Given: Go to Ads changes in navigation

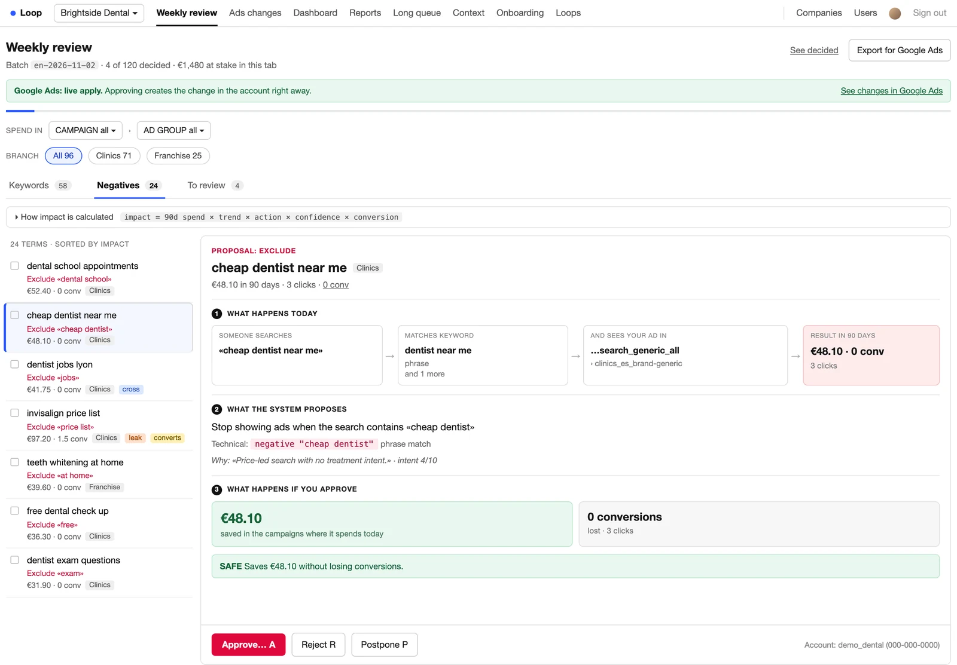Looking at the screenshot, I should 255,13.
